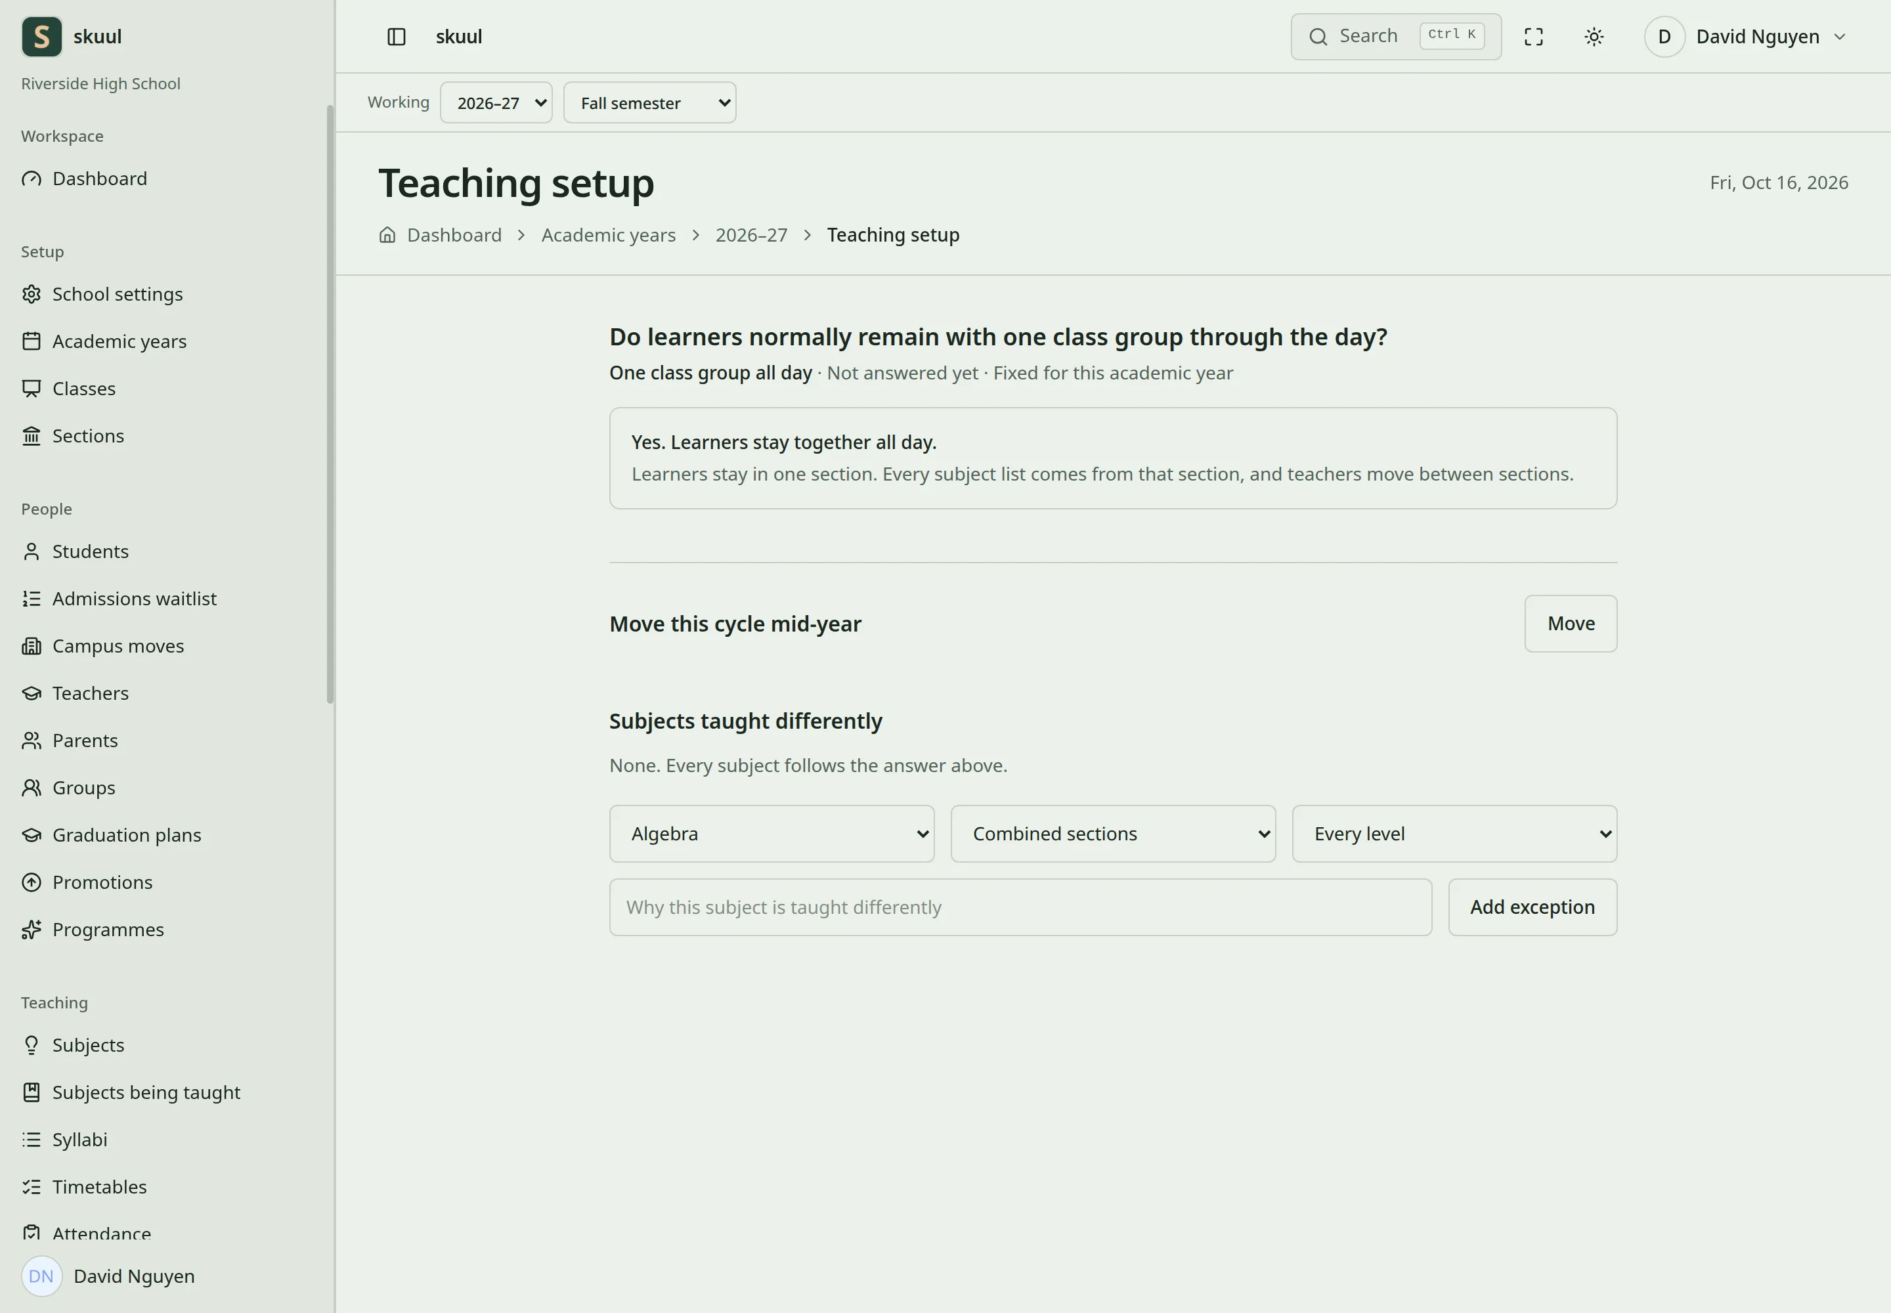Open Dashboard gauge icon in sidebar

(32, 179)
